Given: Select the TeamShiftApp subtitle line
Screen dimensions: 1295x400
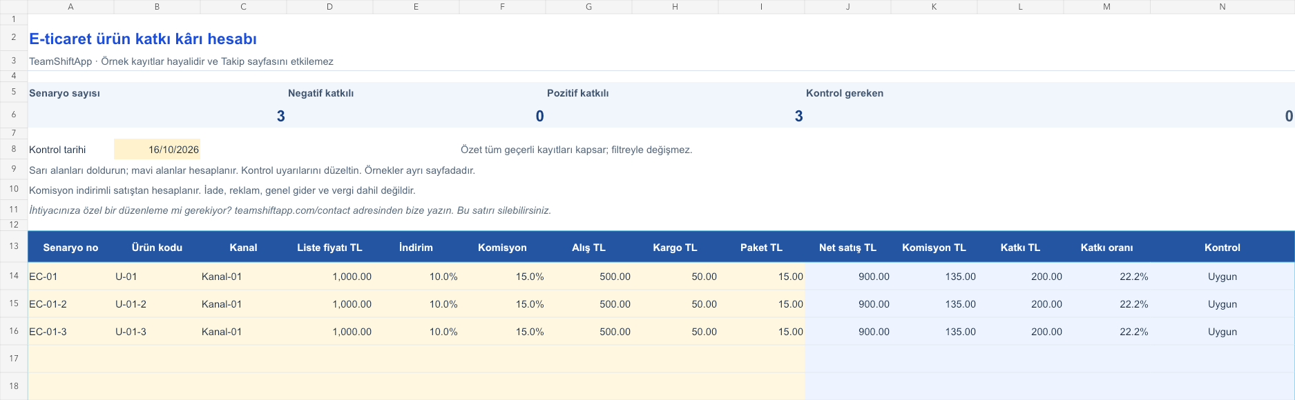Looking at the screenshot, I should (181, 61).
